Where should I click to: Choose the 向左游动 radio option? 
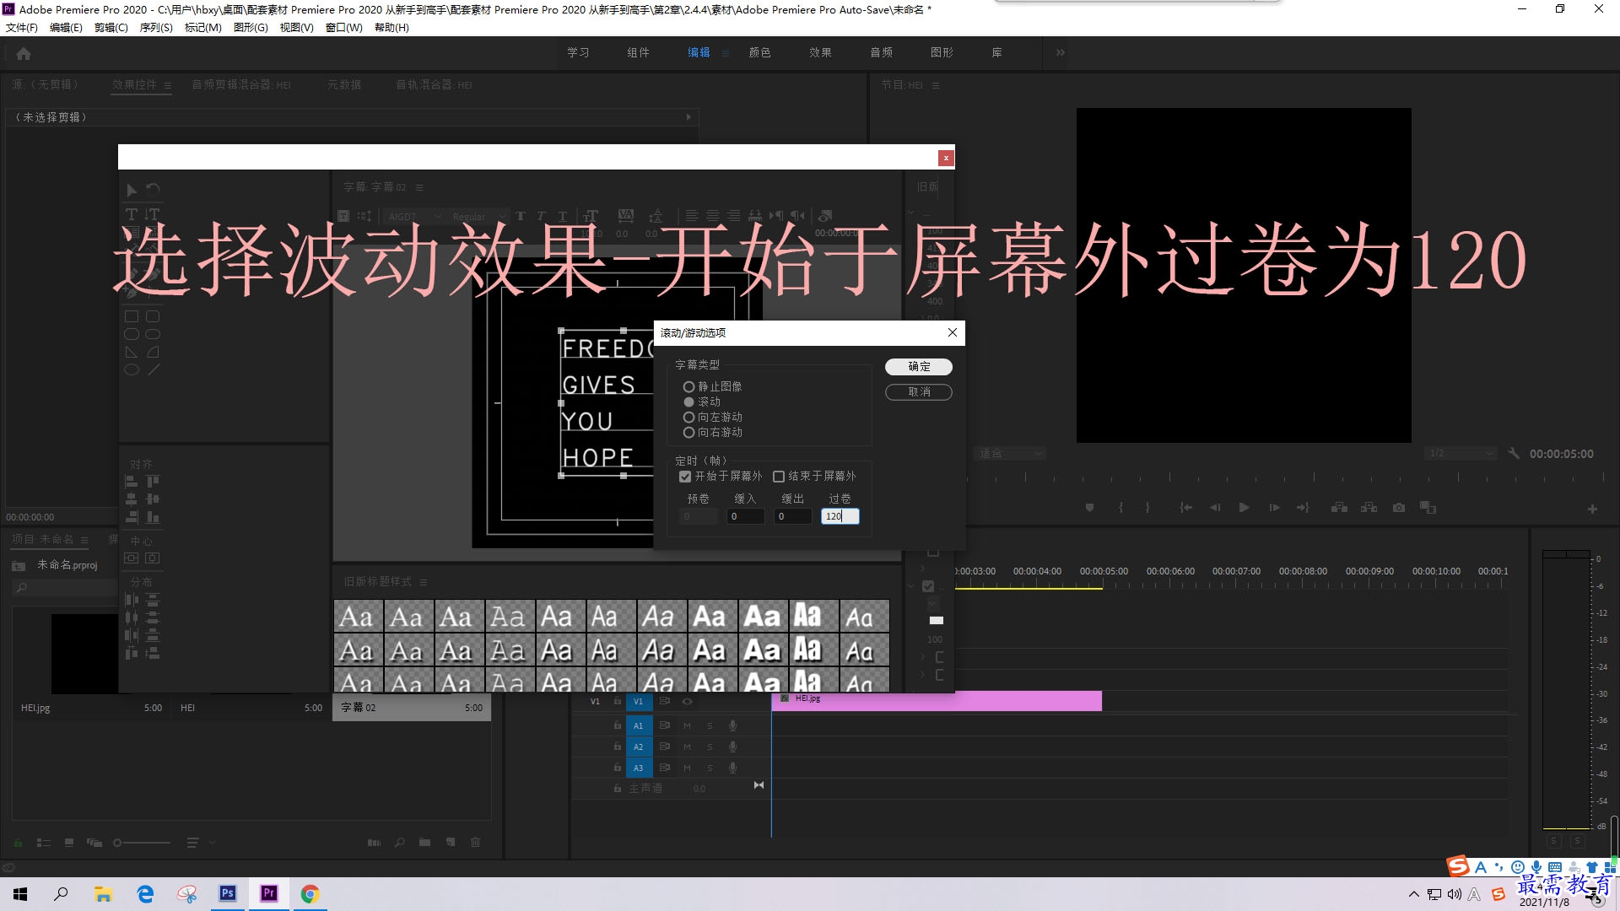click(688, 417)
